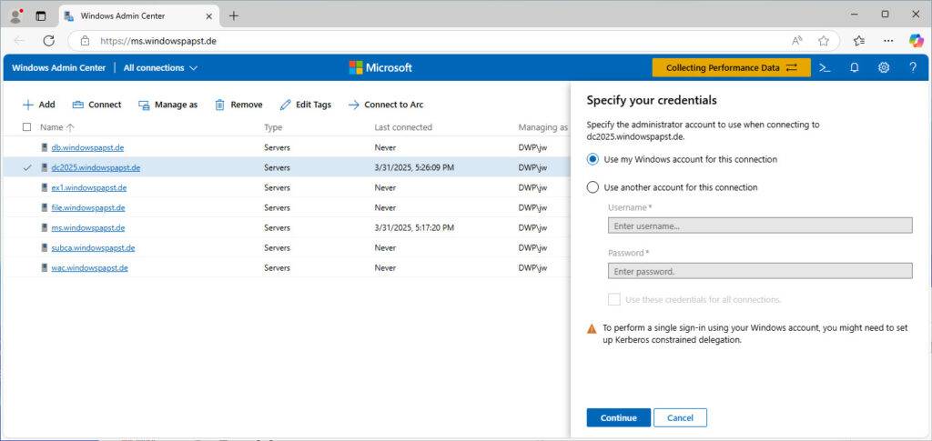The width and height of the screenshot is (932, 441).
Task: Select Use my Windows account radio
Action: (x=592, y=159)
